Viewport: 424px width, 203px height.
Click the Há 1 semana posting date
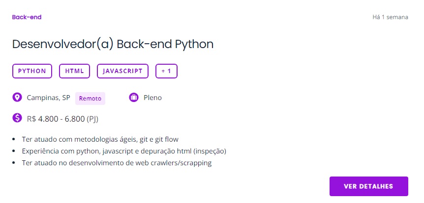[390, 17]
